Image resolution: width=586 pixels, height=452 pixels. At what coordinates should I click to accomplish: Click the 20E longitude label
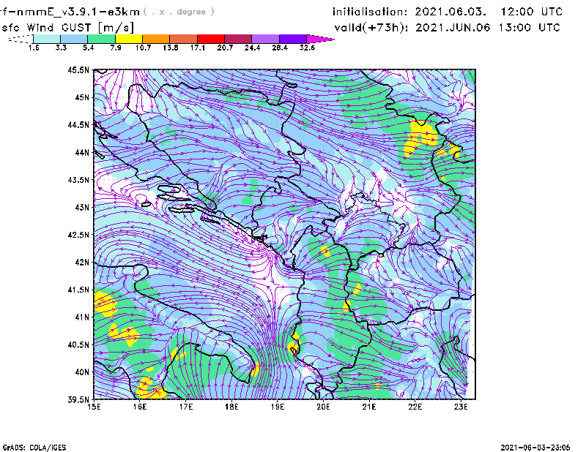point(323,407)
